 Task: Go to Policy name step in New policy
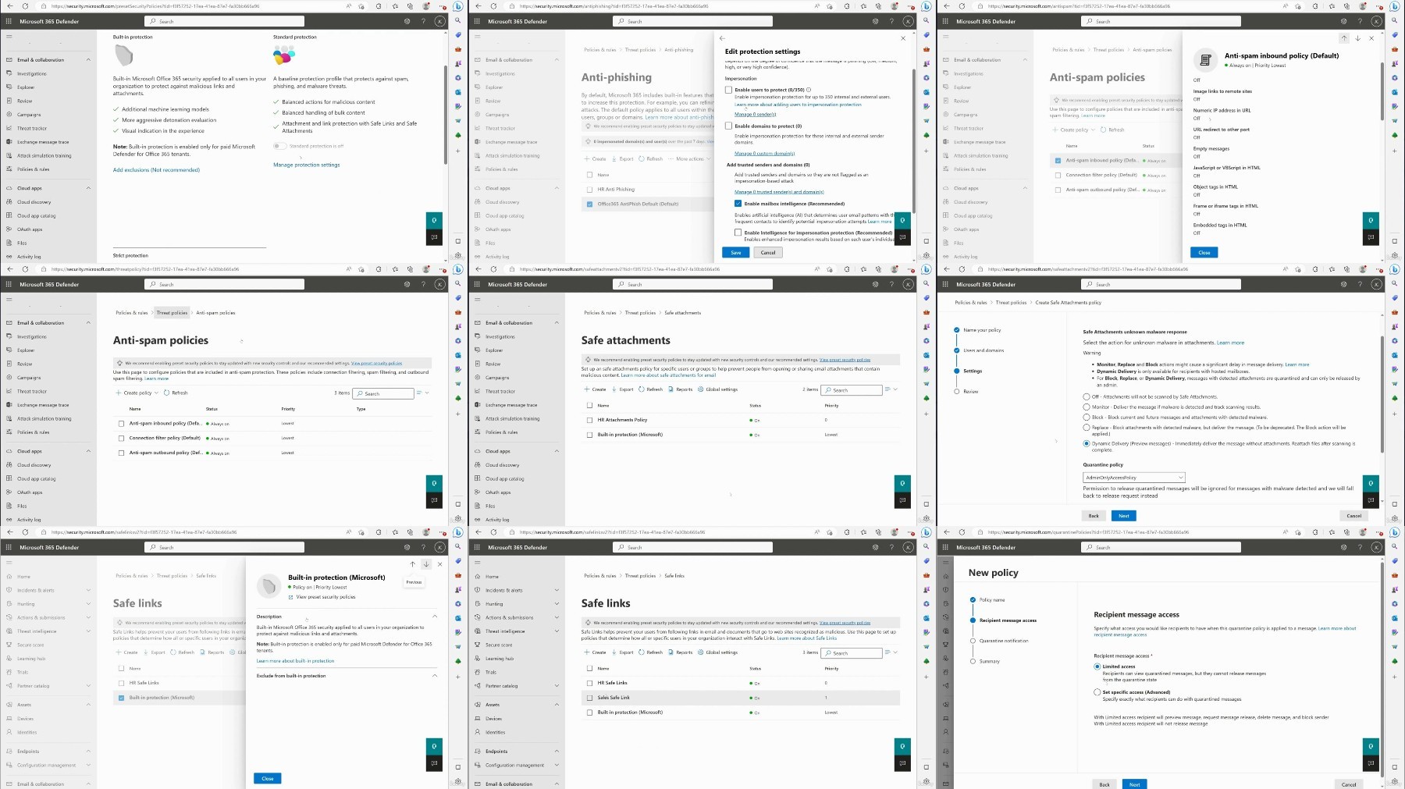tap(991, 599)
